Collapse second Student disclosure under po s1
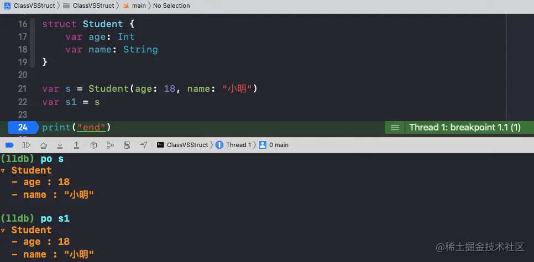Image resolution: width=534 pixels, height=262 pixels. coord(3,230)
